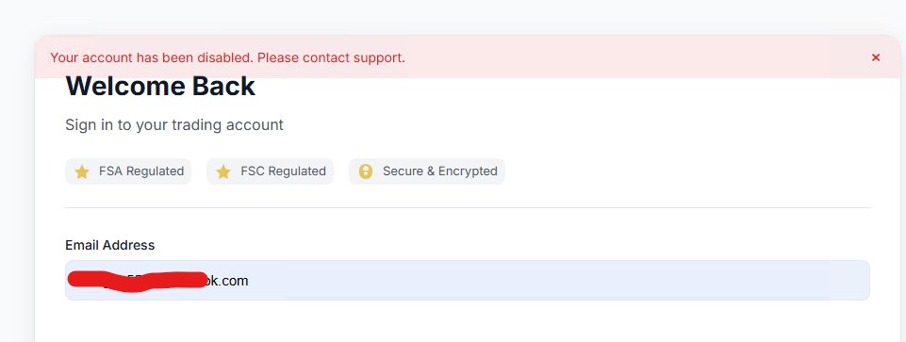Place cursor after 'ok.com' in email field
The image size is (906, 342).
249,281
